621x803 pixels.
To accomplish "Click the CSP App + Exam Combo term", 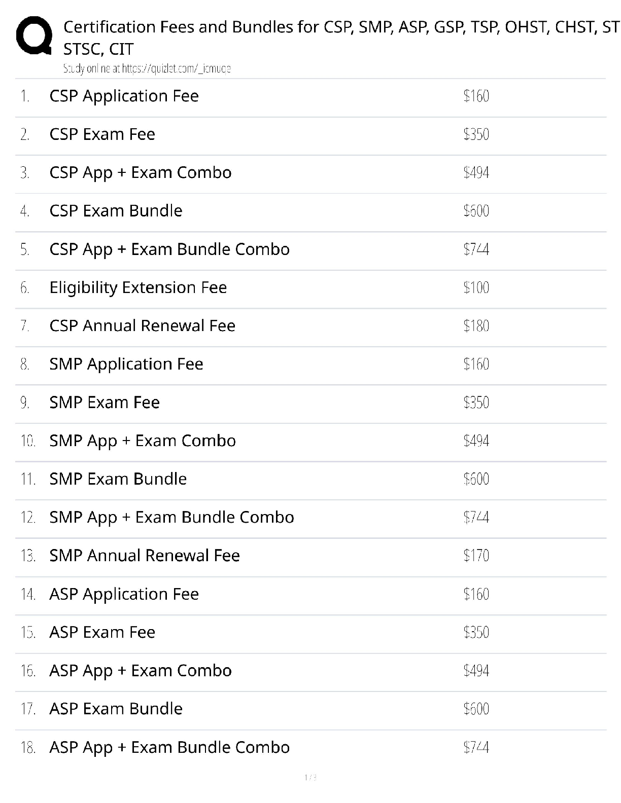I will pyautogui.click(x=141, y=172).
